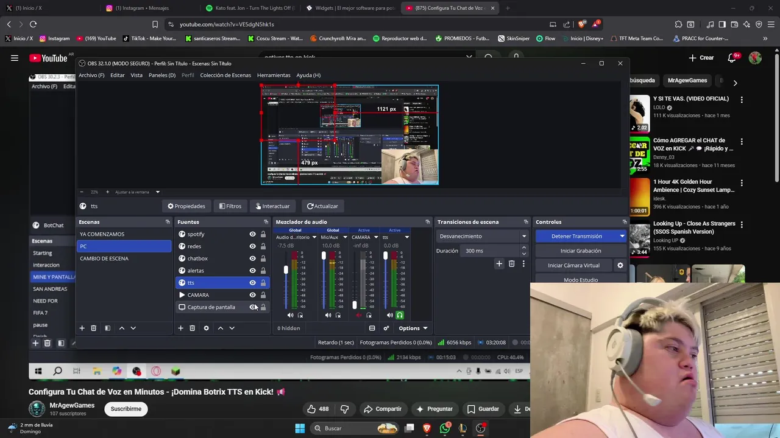Toggle lock on tts source

(x=263, y=283)
